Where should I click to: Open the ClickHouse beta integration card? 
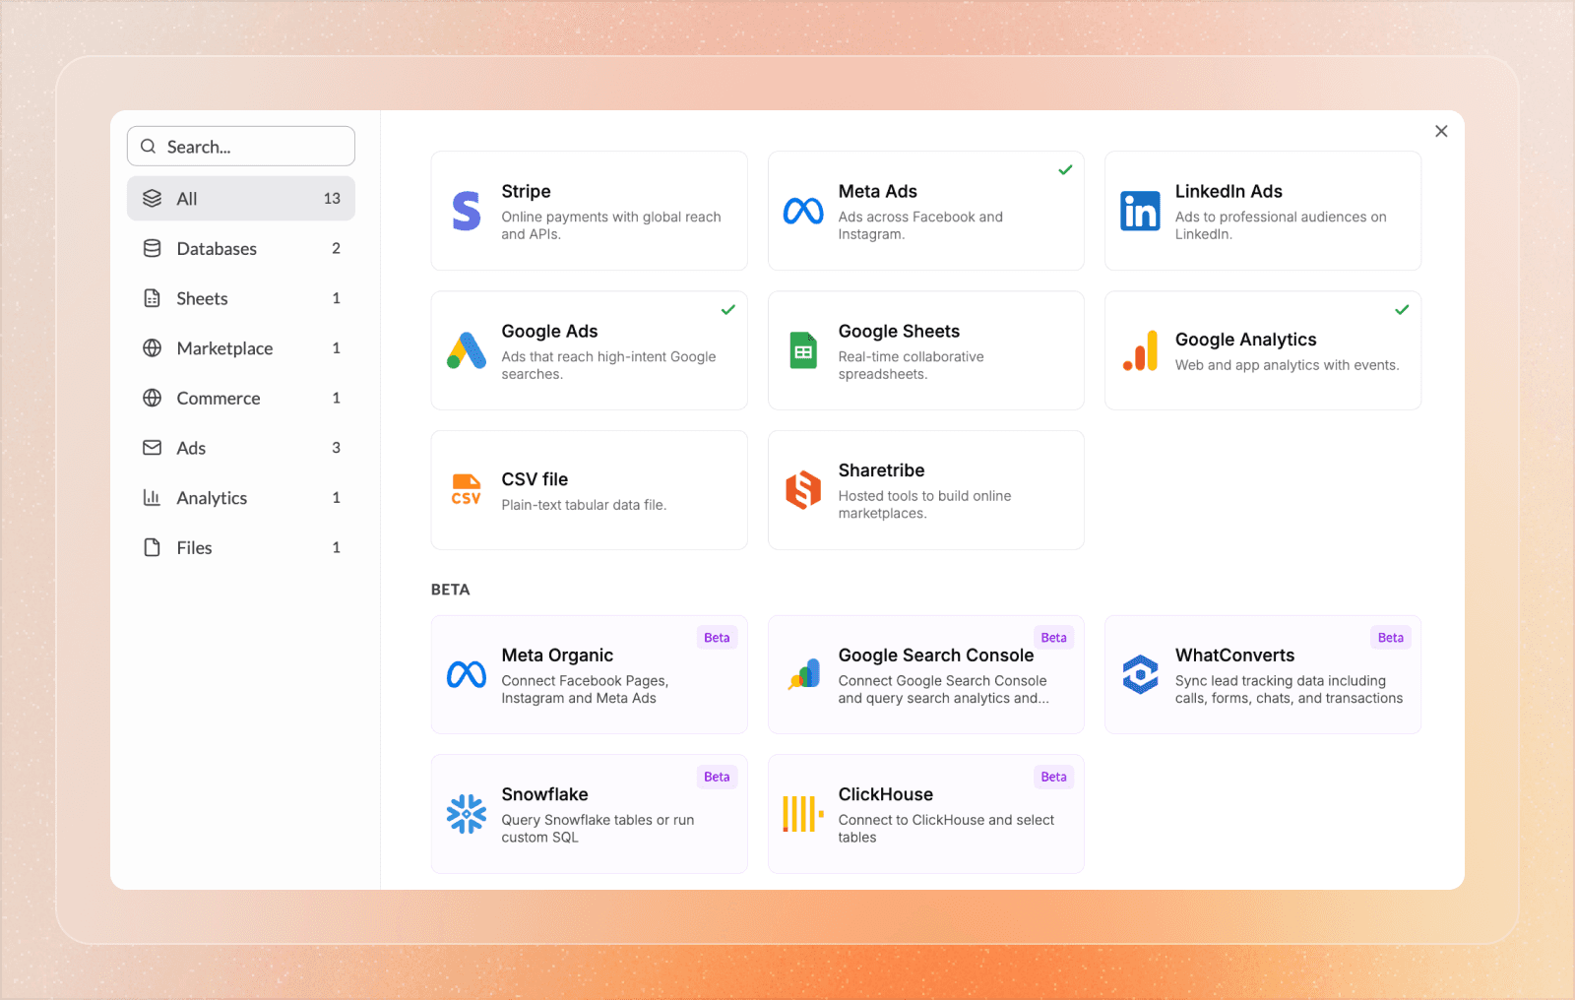tap(926, 814)
